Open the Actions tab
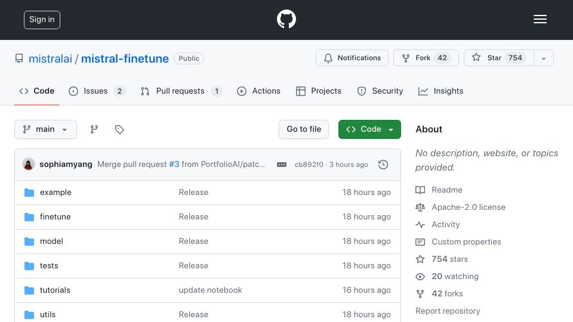This screenshot has width=573, height=322. tap(258, 91)
